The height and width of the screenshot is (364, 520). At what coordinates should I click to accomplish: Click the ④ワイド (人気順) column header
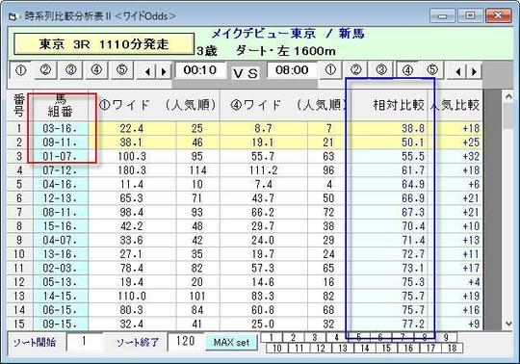tap(285, 105)
